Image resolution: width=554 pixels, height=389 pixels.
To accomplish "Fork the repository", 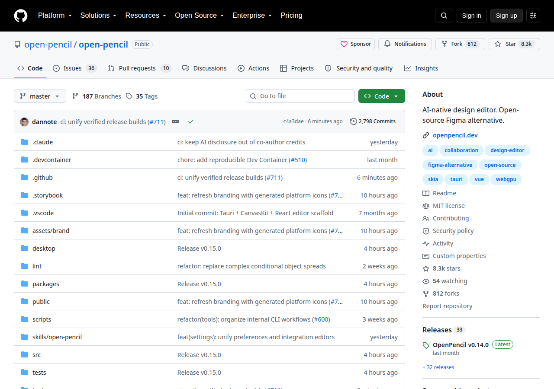I will click(x=460, y=44).
